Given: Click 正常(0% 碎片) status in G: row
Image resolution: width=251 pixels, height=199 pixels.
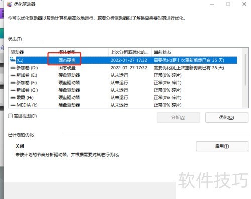Looking at the screenshot, I should click(168, 90).
